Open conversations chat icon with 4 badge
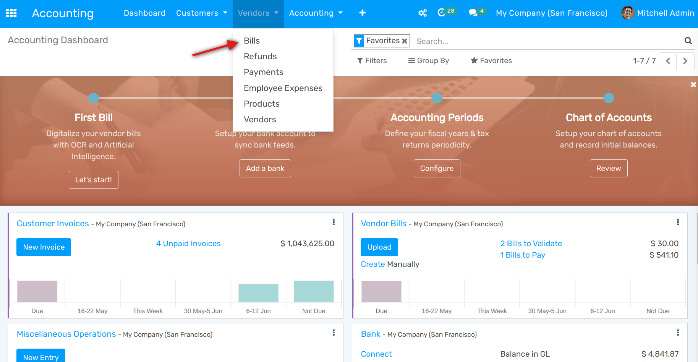Image resolution: width=698 pixels, height=362 pixels. (473, 13)
